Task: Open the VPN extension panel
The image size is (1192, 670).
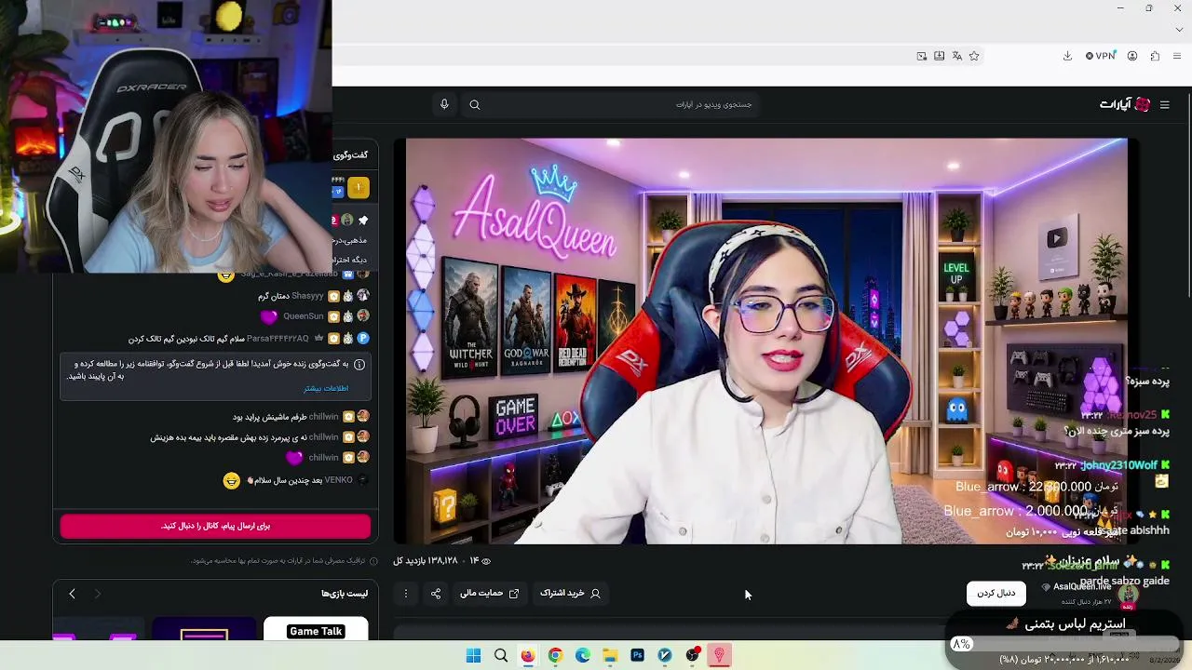Action: tap(1100, 56)
